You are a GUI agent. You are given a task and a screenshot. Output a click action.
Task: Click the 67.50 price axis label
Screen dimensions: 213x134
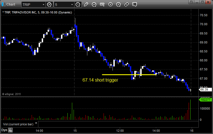point(204,69)
